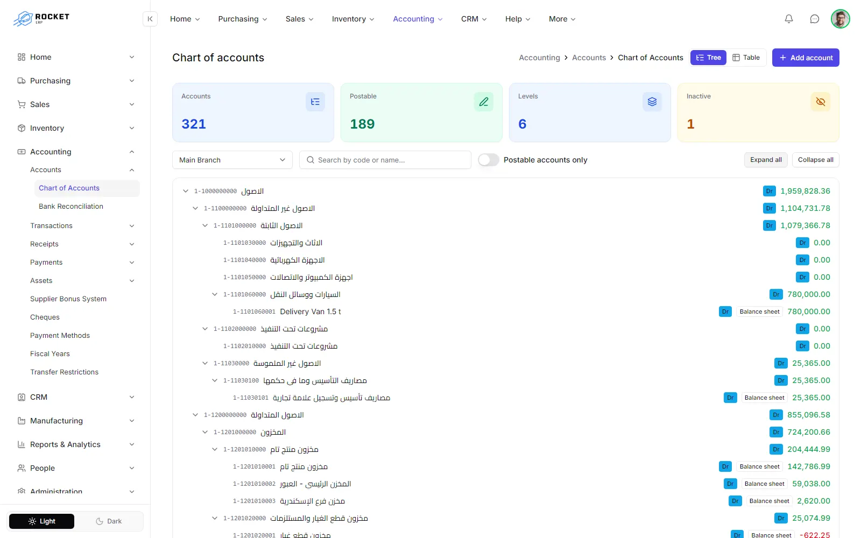Collapse account 1-1200000000 tree node
Viewport: 861px width, 538px height.
tap(195, 415)
